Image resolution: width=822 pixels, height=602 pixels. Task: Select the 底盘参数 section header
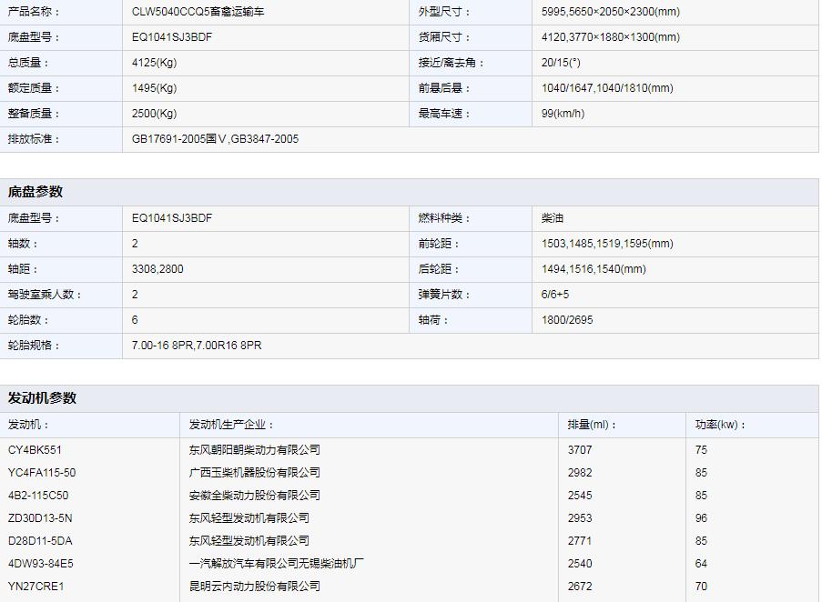pyautogui.click(x=36, y=192)
